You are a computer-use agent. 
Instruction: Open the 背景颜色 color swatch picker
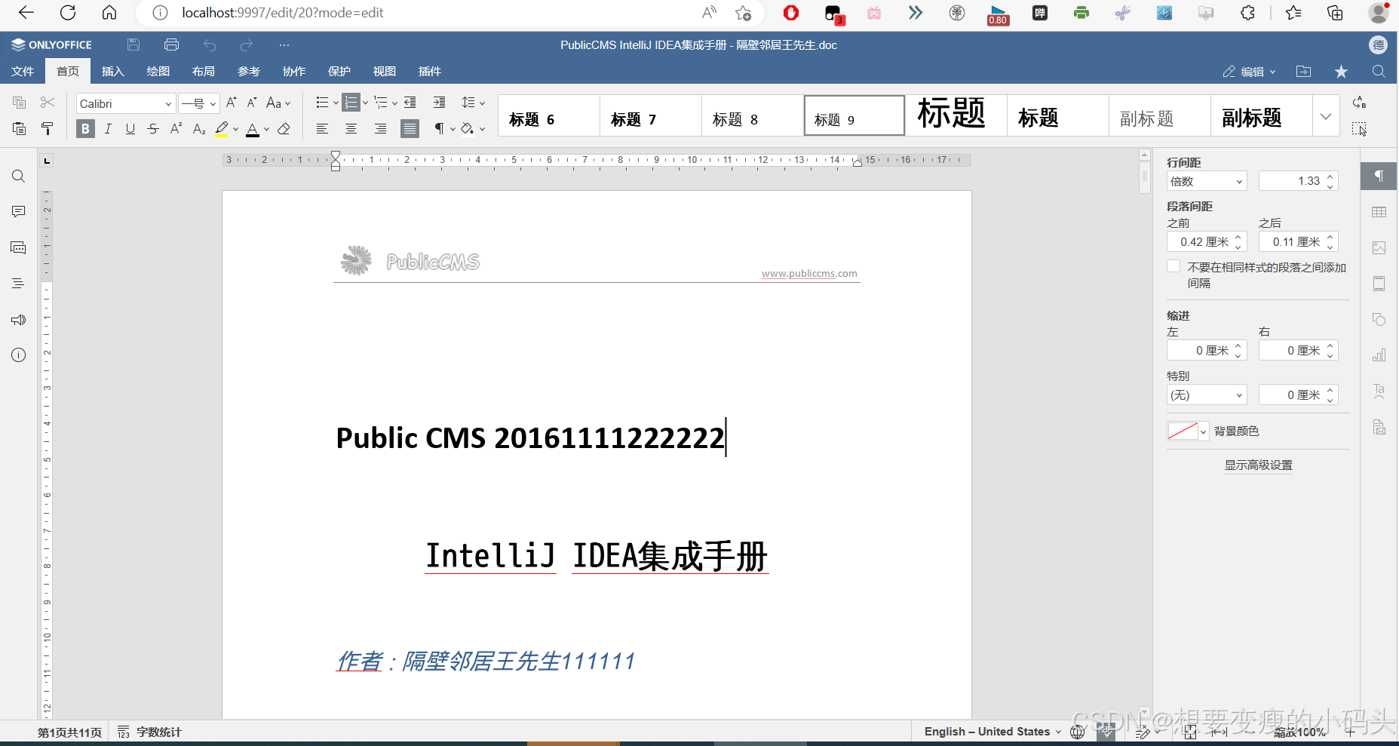(x=1188, y=431)
